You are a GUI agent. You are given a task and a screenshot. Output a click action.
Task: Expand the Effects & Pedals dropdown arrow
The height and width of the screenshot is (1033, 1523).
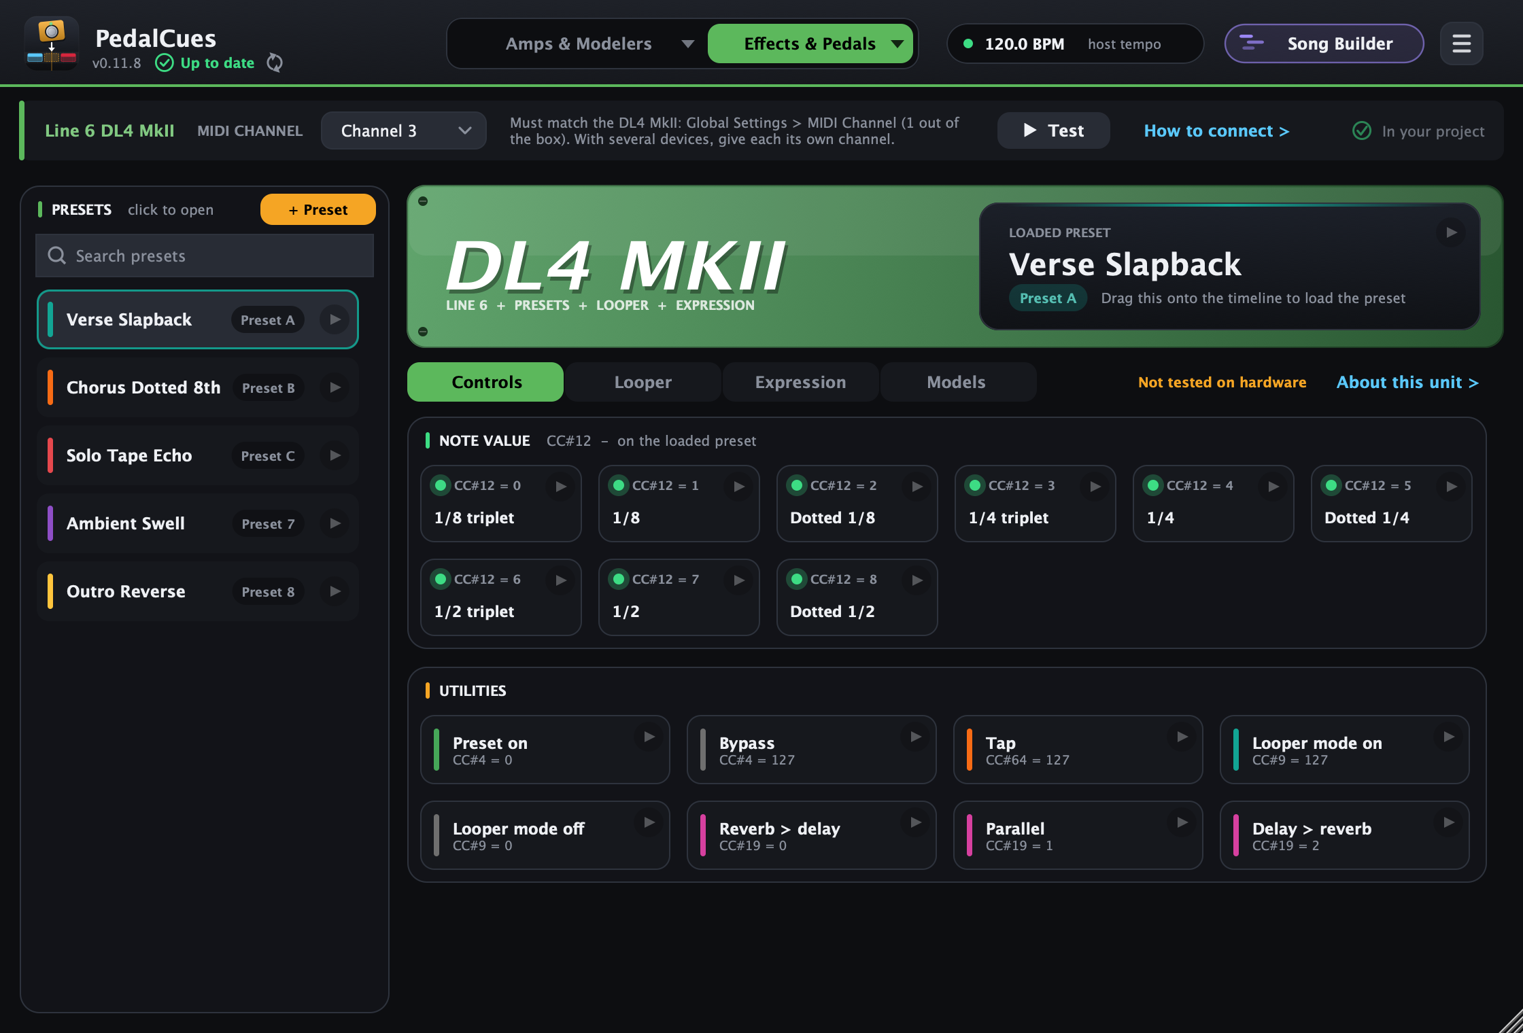pos(897,44)
